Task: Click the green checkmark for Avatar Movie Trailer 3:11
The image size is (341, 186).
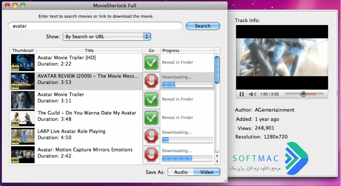Action: [151, 100]
